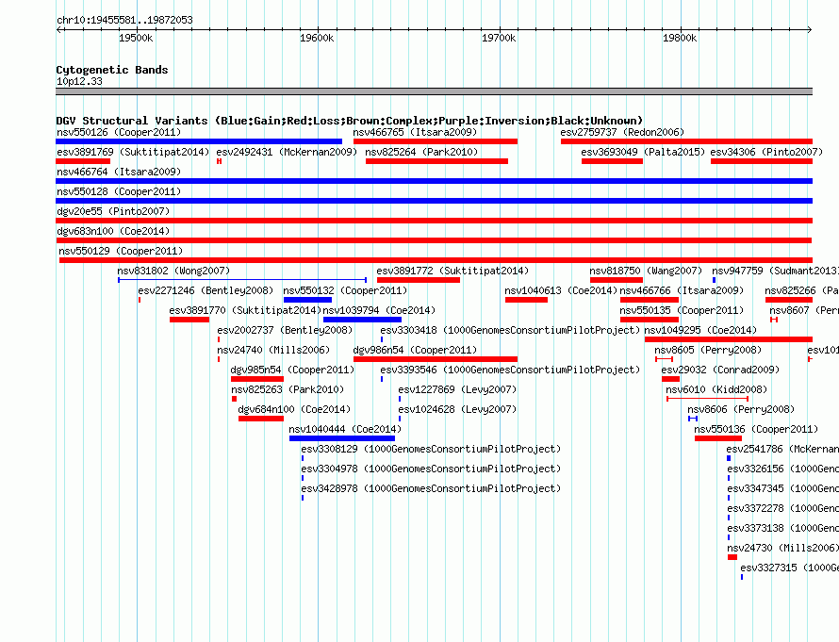Viewport: 839px width, 642px height.
Task: Open esv3891770 (Suktitipat2014) variant label
Action: coord(245,310)
